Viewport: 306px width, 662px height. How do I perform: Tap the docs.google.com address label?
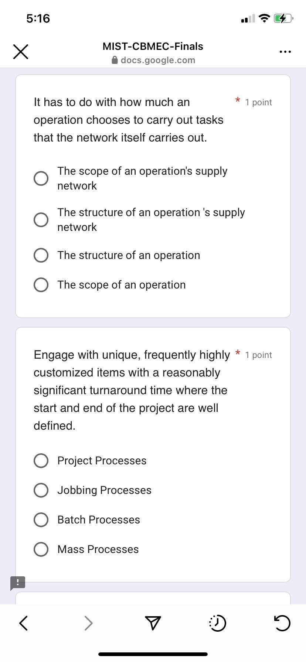(x=158, y=60)
